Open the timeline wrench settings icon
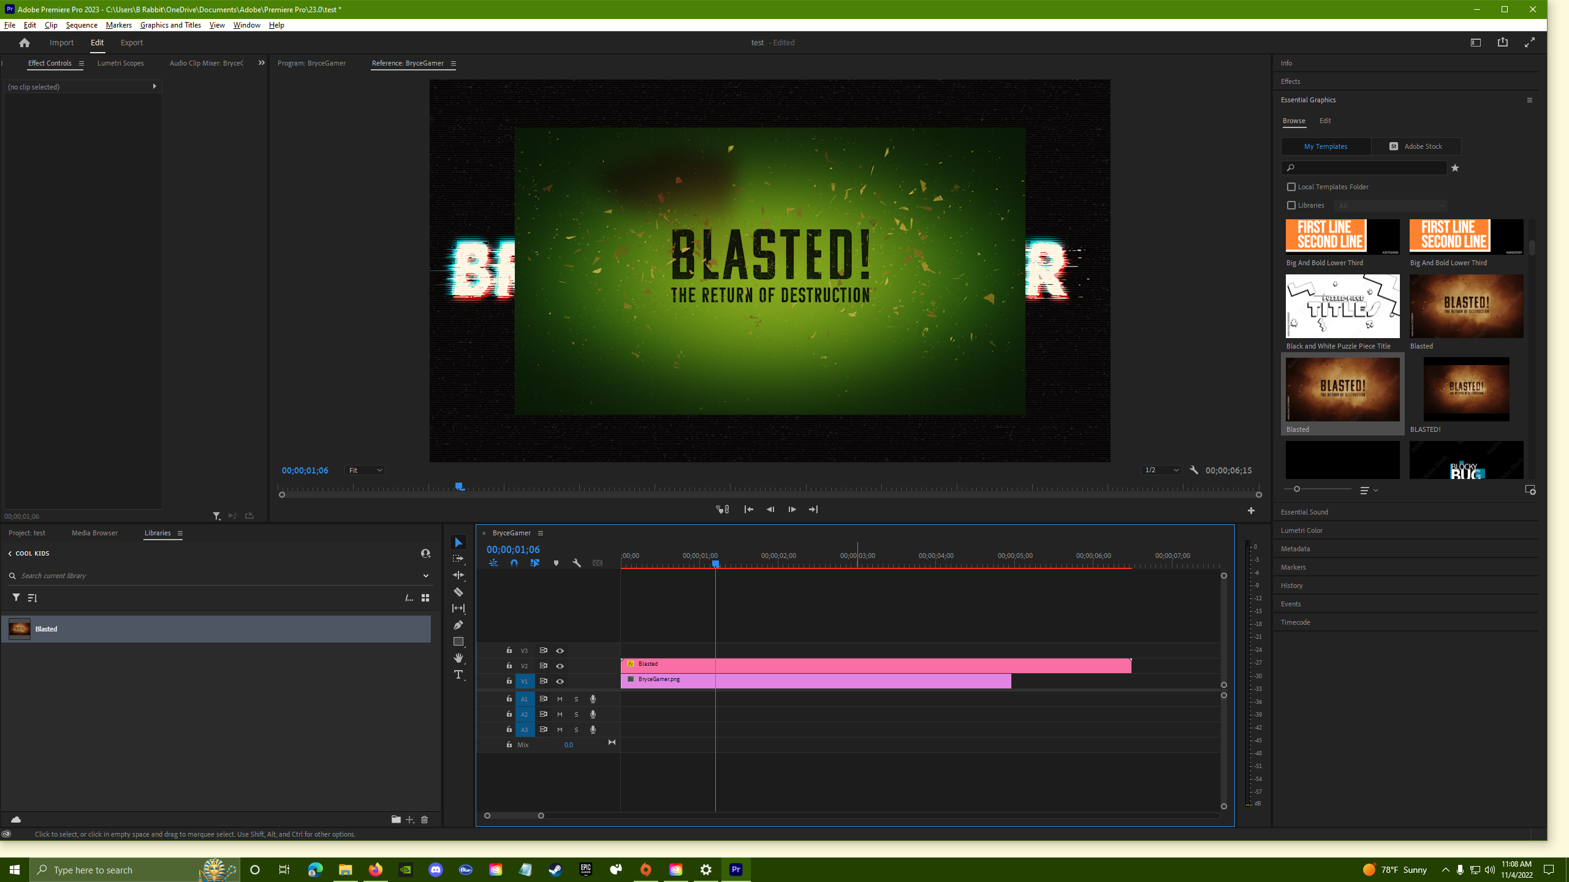 pos(577,563)
